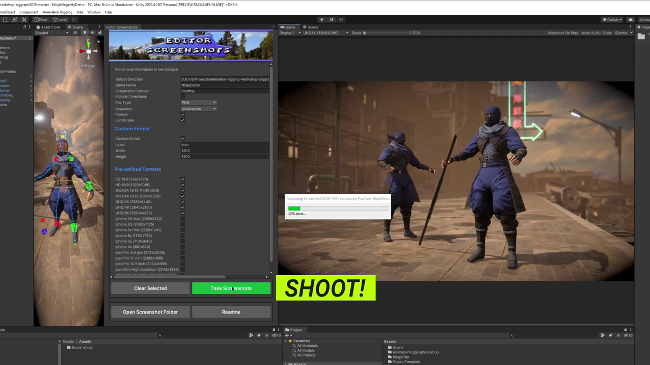Viewport: 650px width, 365px height.
Task: Click the capture progress bar
Action: pyautogui.click(x=338, y=208)
